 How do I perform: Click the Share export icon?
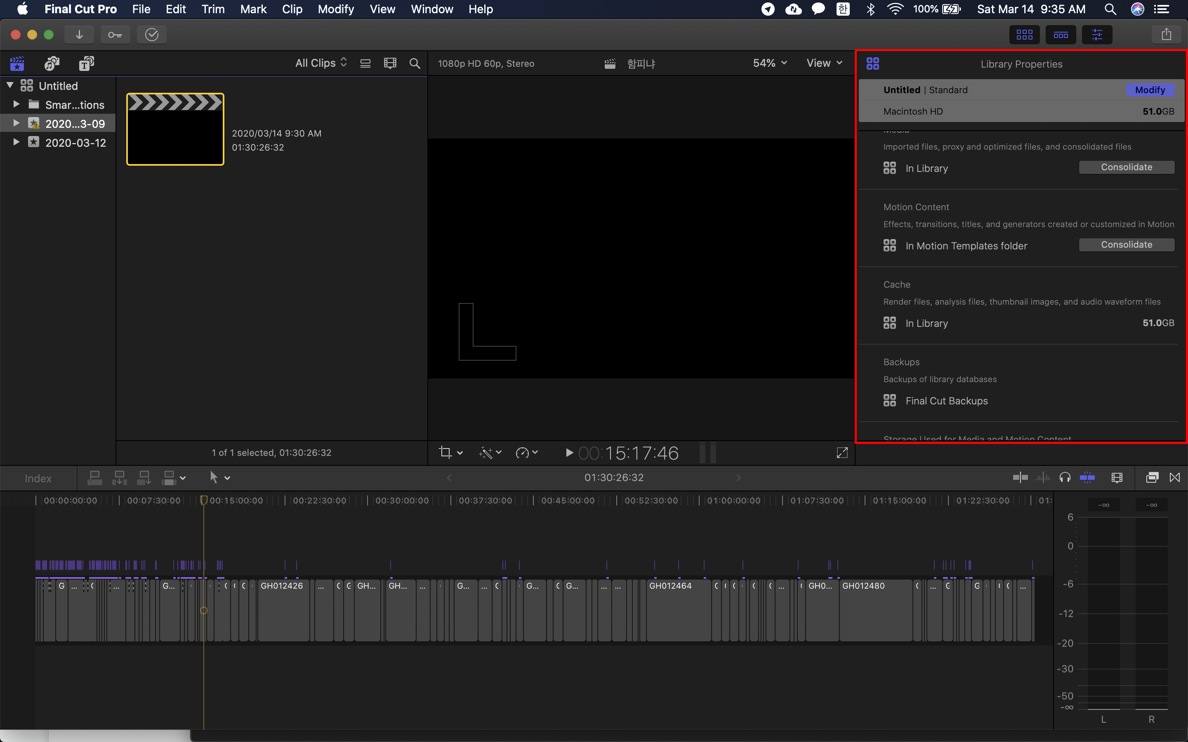click(x=1167, y=35)
